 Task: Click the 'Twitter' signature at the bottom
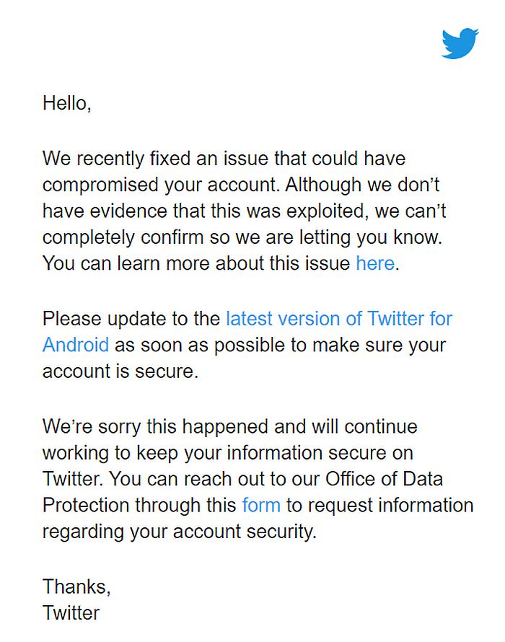(x=71, y=612)
